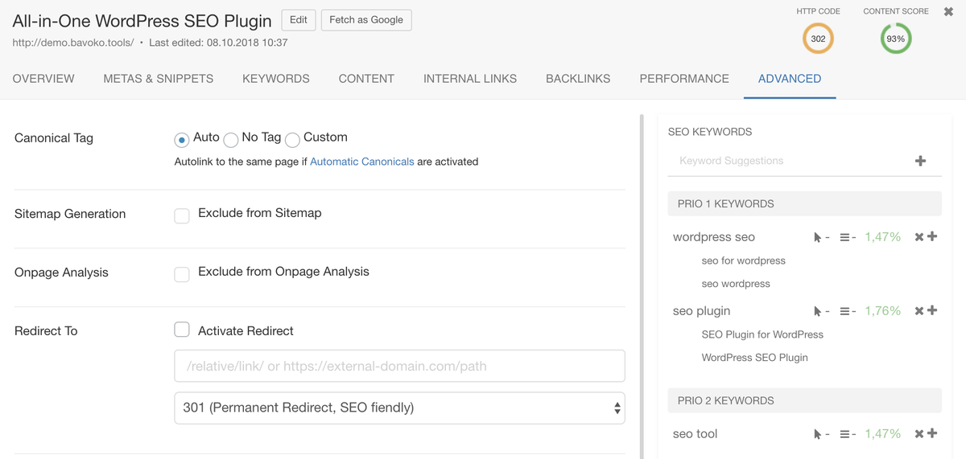The height and width of the screenshot is (459, 966).
Task: Click the plus icon for seo tool
Action: point(932,433)
